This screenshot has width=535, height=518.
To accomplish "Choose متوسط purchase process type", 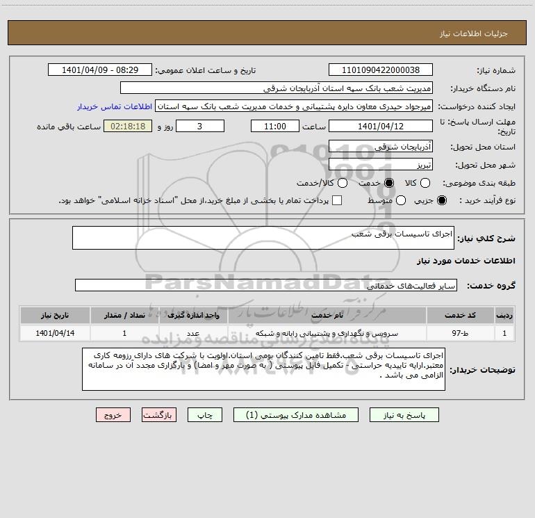I will pos(401,200).
